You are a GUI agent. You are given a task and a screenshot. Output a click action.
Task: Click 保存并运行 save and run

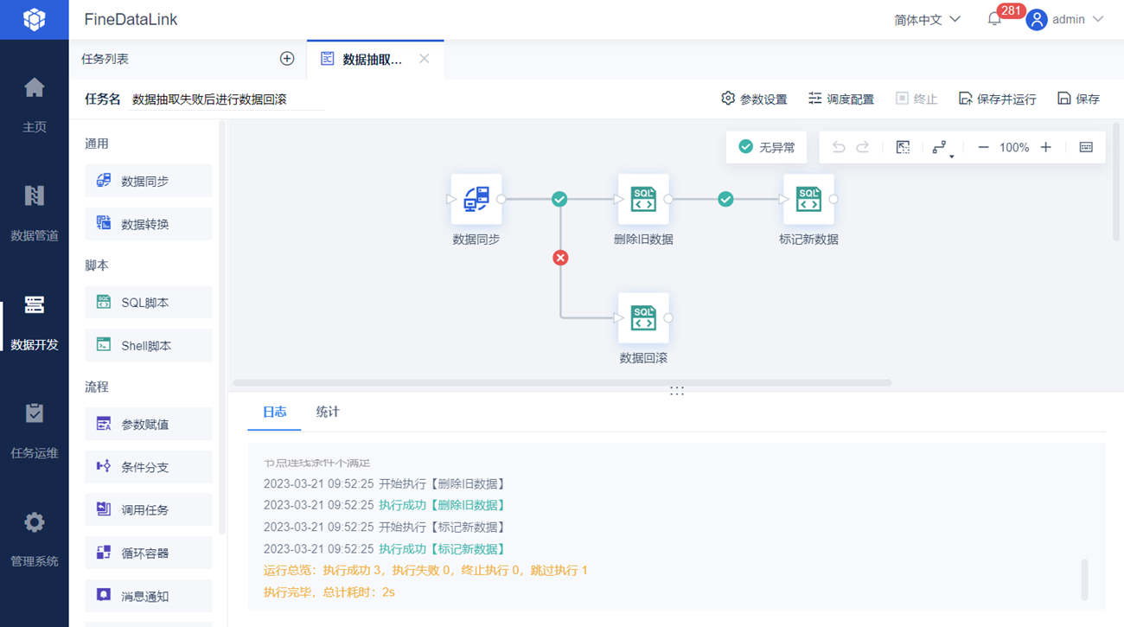(997, 99)
